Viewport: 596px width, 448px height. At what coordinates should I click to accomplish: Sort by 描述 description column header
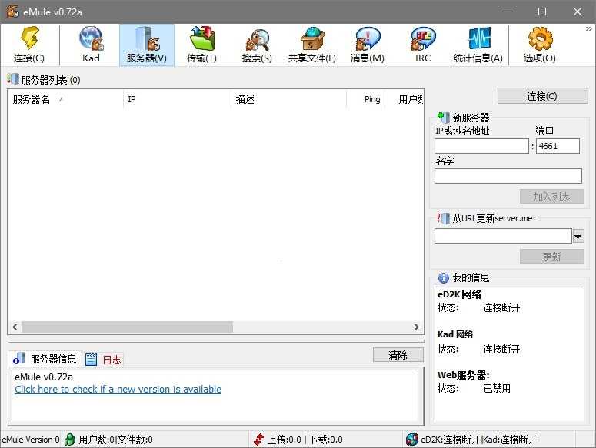click(x=289, y=99)
